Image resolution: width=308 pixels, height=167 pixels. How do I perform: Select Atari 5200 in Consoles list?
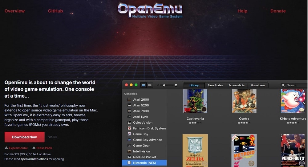pos(144,105)
